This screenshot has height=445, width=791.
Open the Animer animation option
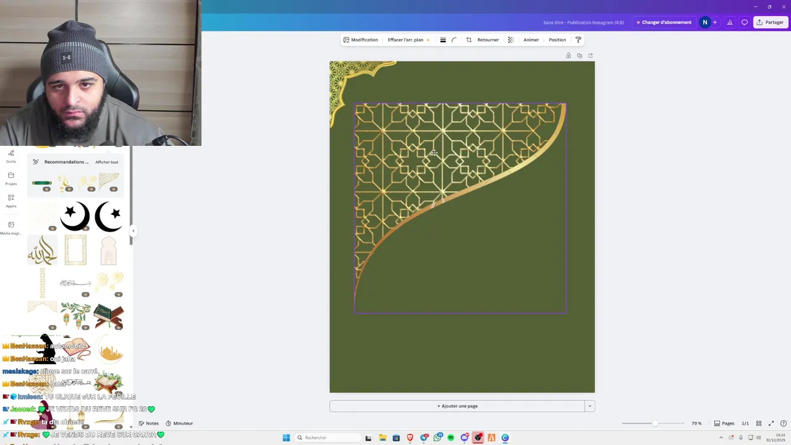point(531,40)
